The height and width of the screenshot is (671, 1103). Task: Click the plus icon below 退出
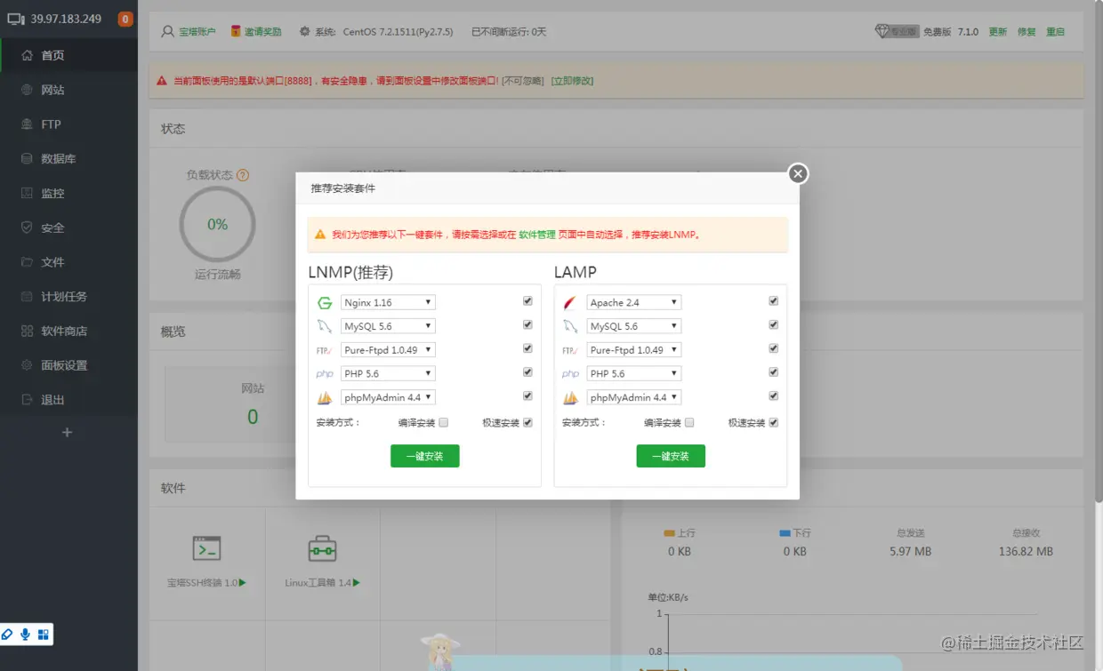pyautogui.click(x=67, y=433)
